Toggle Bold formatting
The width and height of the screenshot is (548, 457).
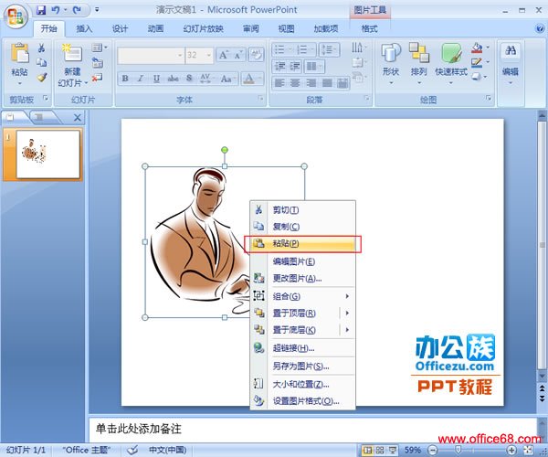point(125,79)
